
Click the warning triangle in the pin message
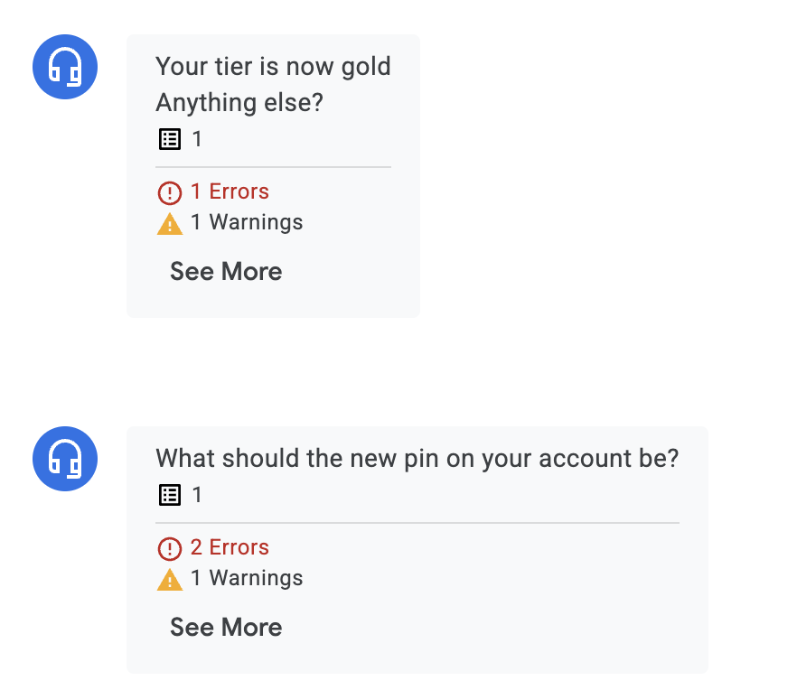pyautogui.click(x=170, y=580)
